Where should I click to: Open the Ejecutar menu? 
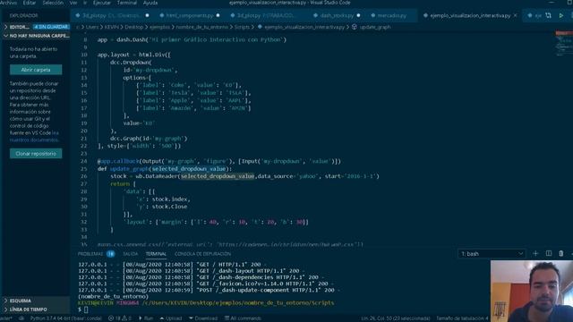pos(101,3)
